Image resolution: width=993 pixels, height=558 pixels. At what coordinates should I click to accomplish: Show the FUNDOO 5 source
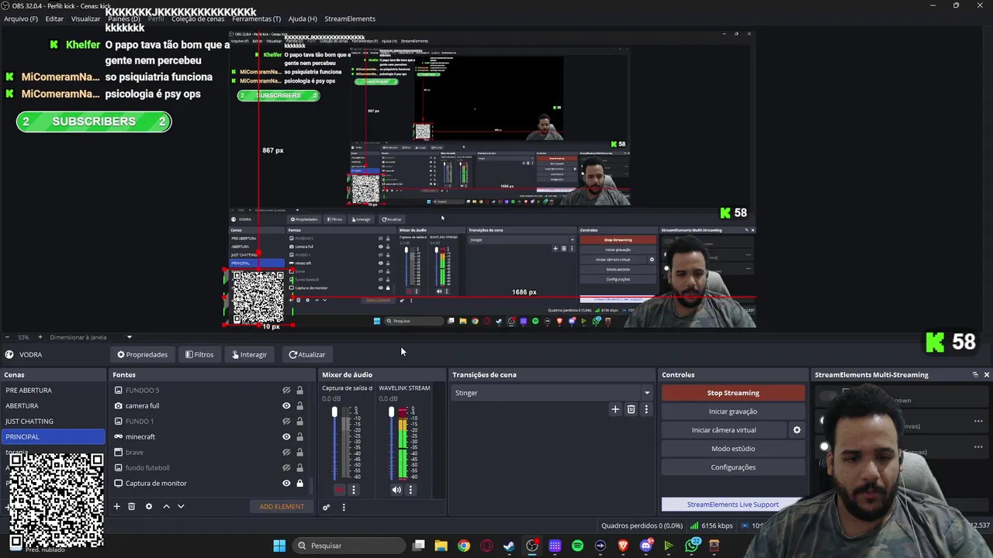click(x=286, y=391)
